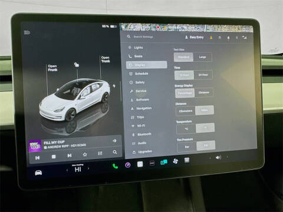Tap the charging bolt icon beside car
The height and width of the screenshot is (212, 283).
coord(114,86)
